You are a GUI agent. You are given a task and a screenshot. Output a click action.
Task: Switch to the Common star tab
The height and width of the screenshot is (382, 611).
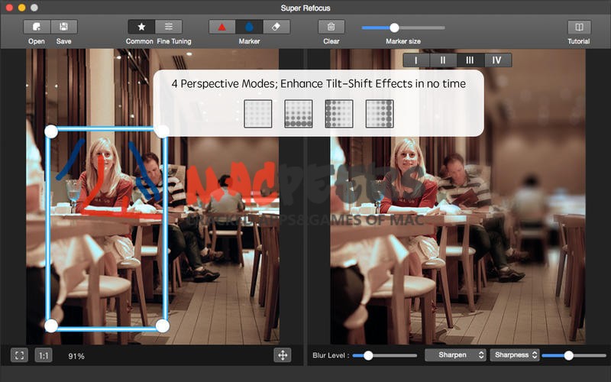coord(141,27)
